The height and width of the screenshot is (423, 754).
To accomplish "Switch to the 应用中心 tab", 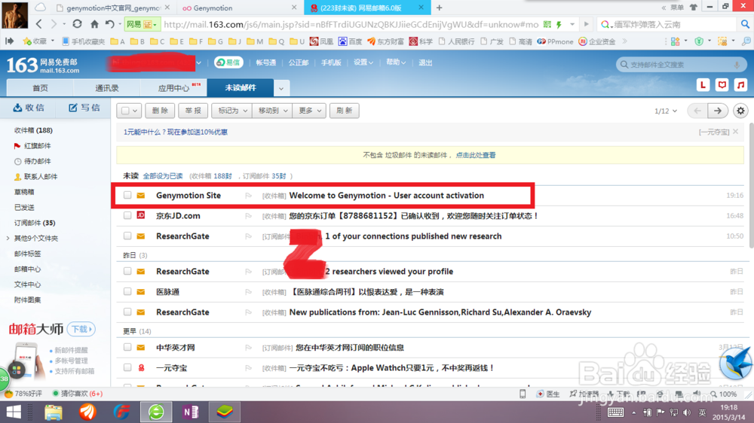I will click(x=173, y=88).
